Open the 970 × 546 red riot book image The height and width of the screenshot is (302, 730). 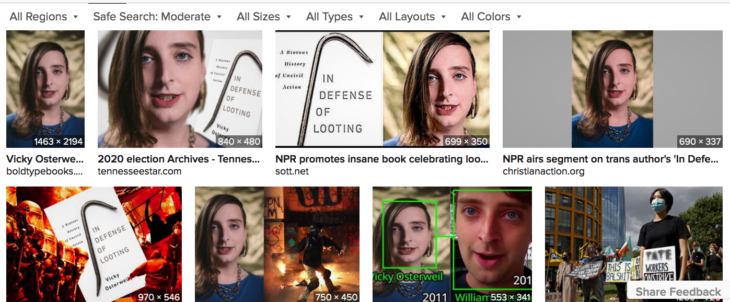click(x=94, y=245)
